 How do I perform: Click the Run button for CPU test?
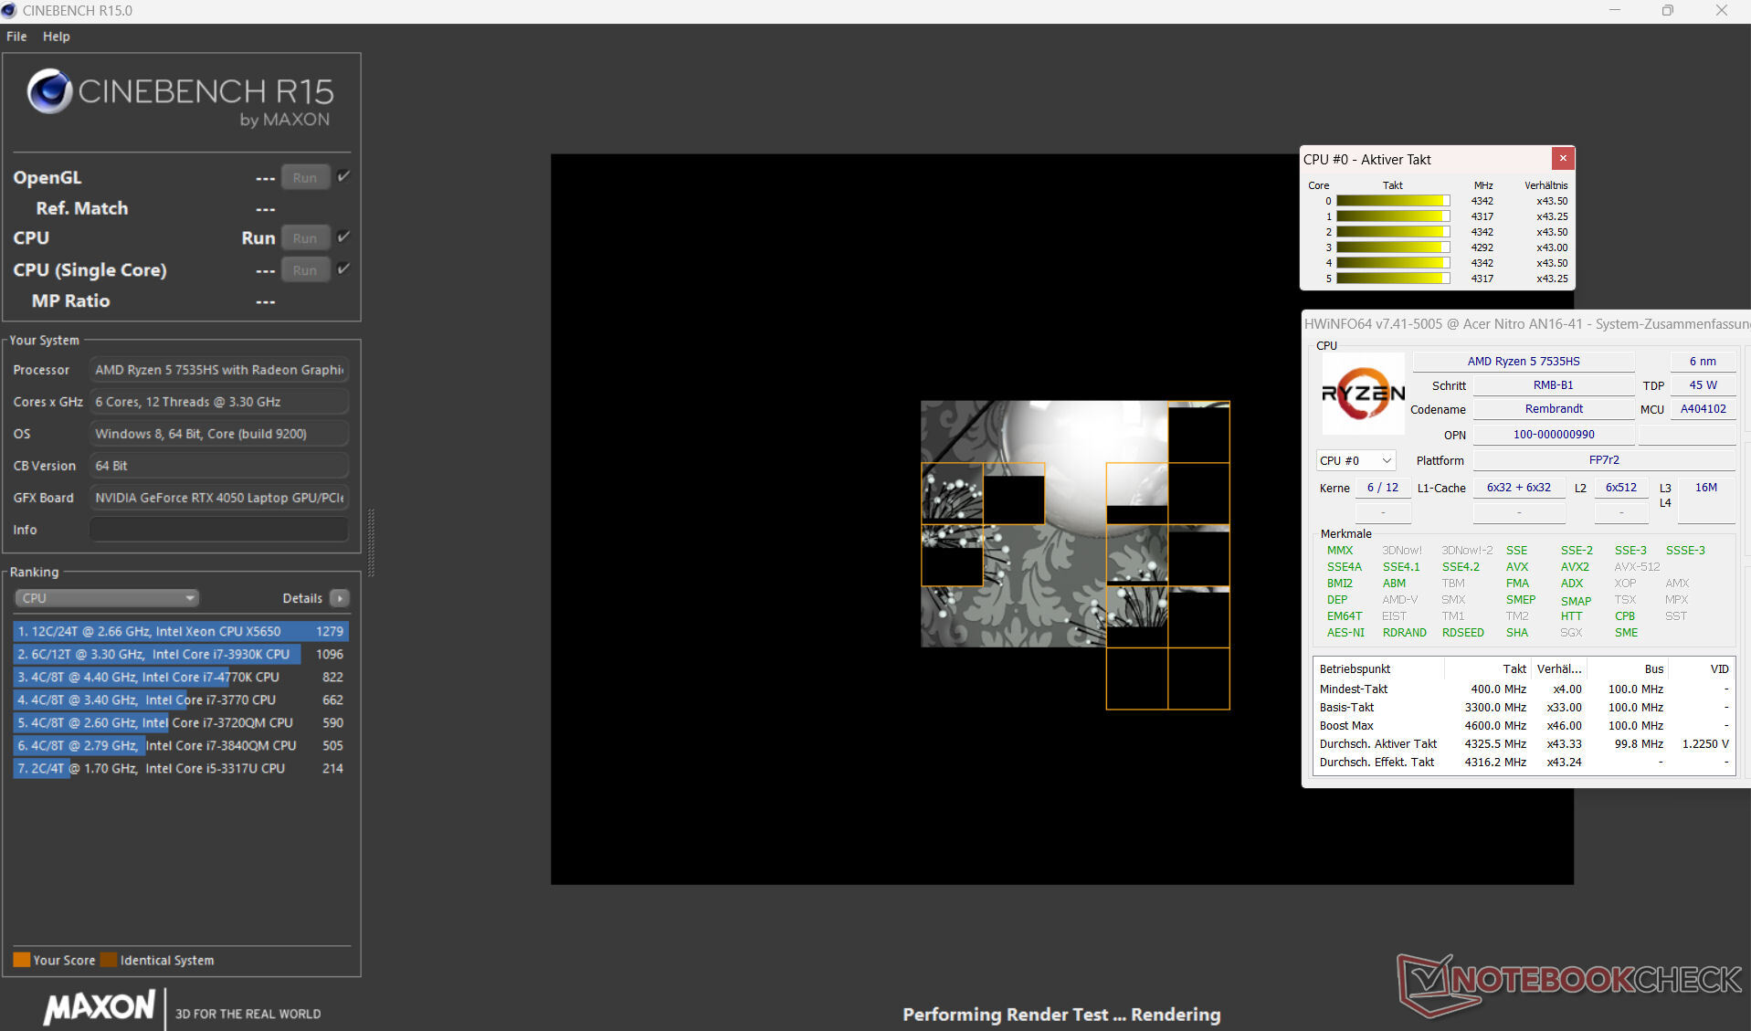point(305,238)
